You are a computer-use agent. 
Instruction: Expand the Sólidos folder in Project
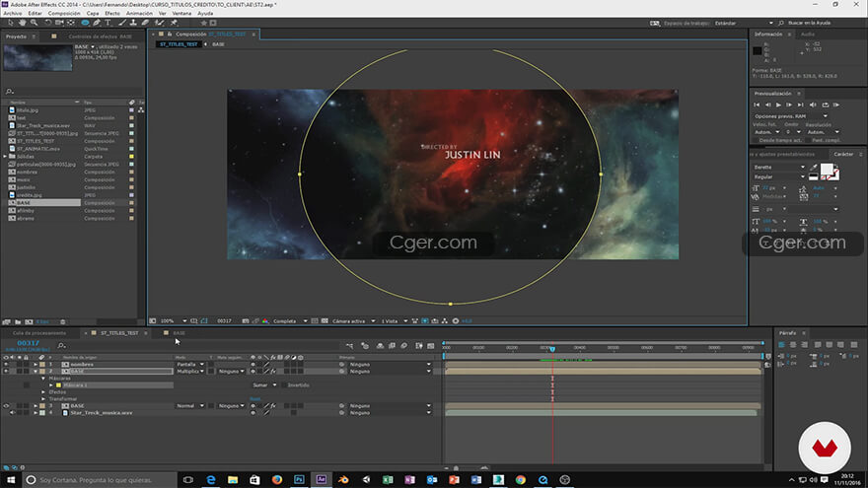[6, 157]
